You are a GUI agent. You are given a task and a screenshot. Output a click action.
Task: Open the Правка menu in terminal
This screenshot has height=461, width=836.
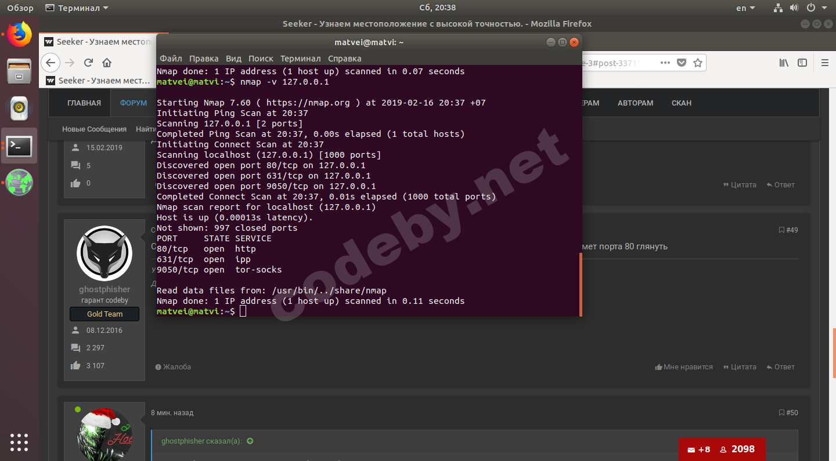point(204,59)
